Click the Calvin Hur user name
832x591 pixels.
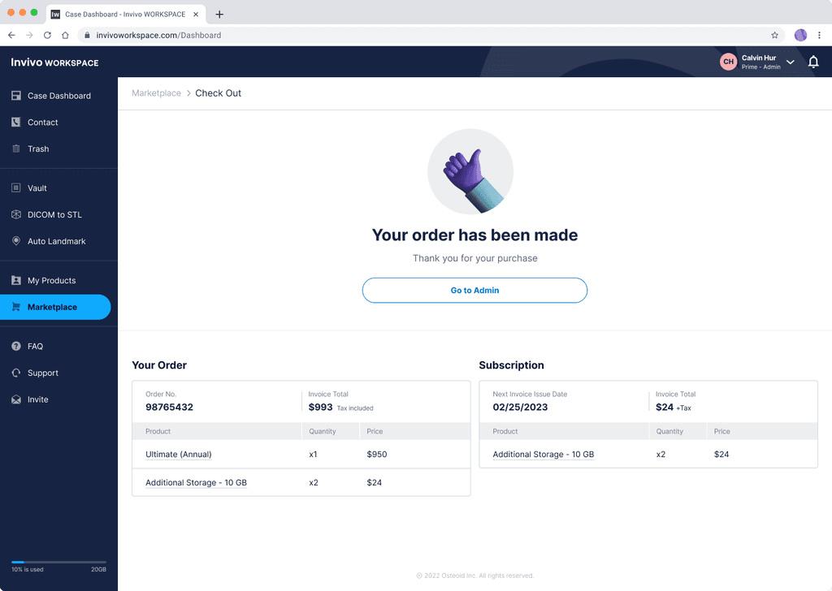[759, 58]
